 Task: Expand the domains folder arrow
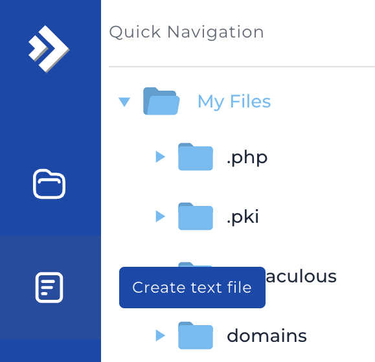[x=160, y=335]
